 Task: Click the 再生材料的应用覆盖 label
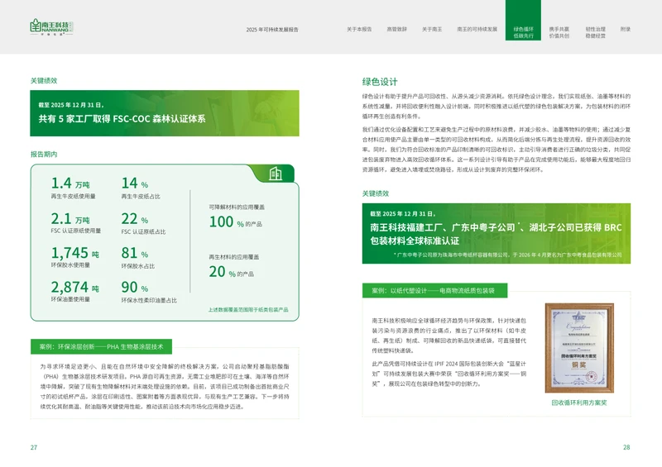click(x=234, y=257)
